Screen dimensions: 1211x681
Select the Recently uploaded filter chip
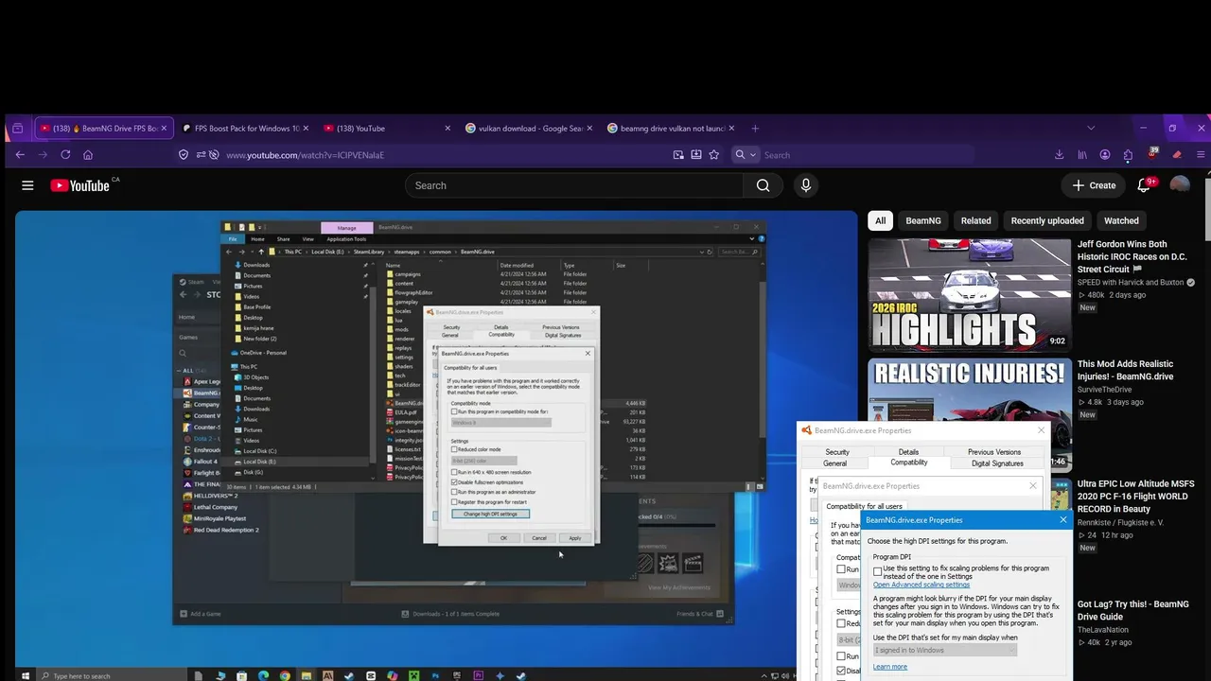(x=1047, y=221)
